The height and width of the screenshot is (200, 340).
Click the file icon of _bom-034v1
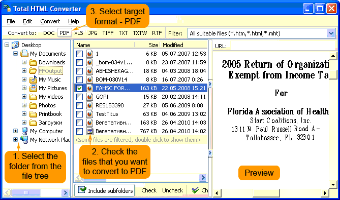[89, 62]
